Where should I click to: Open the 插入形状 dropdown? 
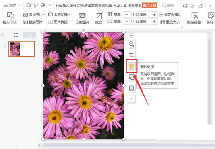10,18
